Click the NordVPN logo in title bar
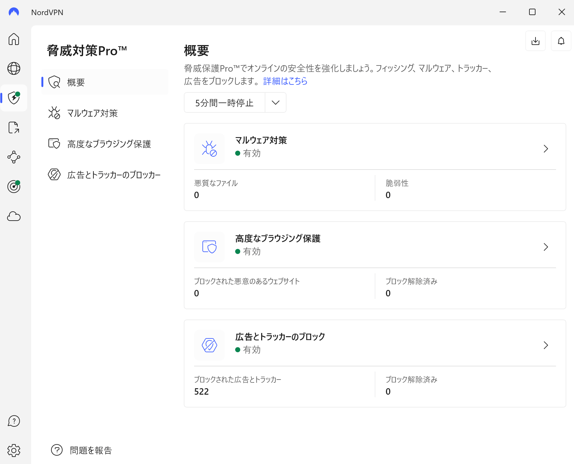 tap(14, 12)
